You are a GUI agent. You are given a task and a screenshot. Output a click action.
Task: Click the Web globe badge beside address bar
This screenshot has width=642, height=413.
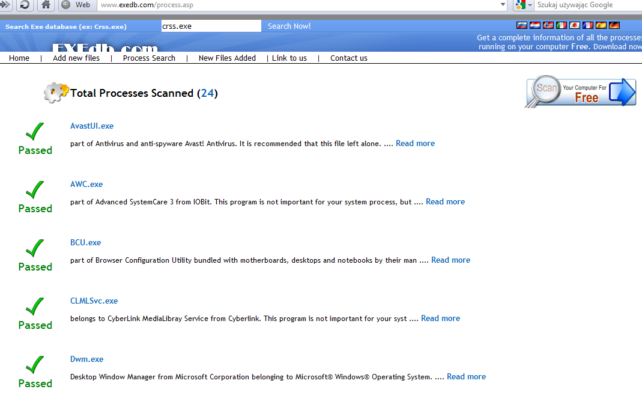[x=76, y=5]
